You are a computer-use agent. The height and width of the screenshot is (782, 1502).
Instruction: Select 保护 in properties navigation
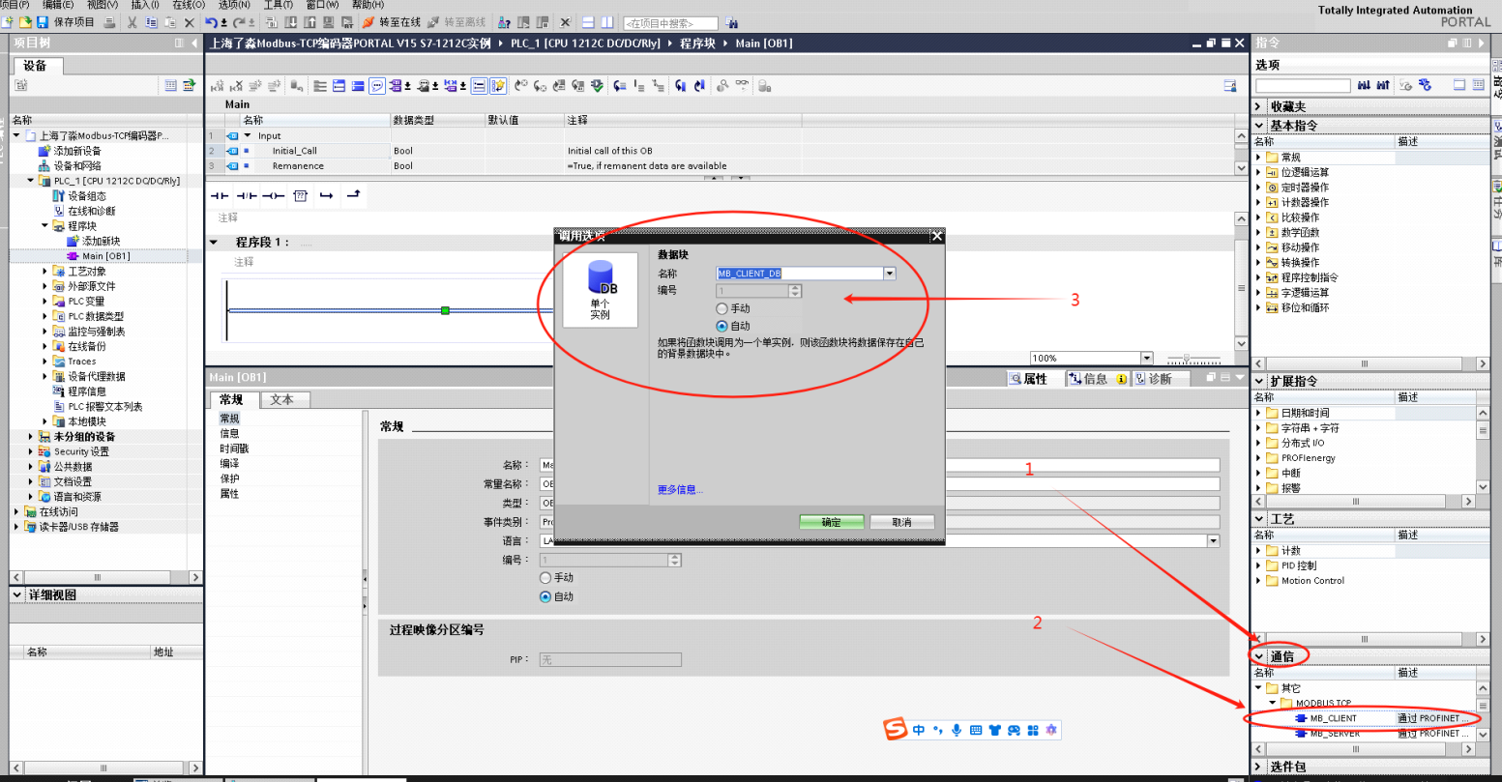pos(229,478)
